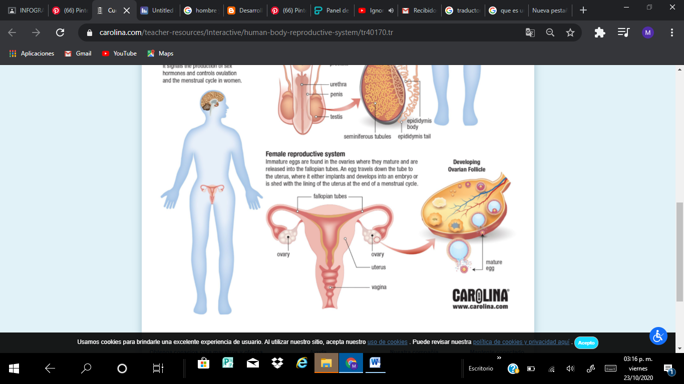Accept cookies with the Acepto button

(586, 342)
